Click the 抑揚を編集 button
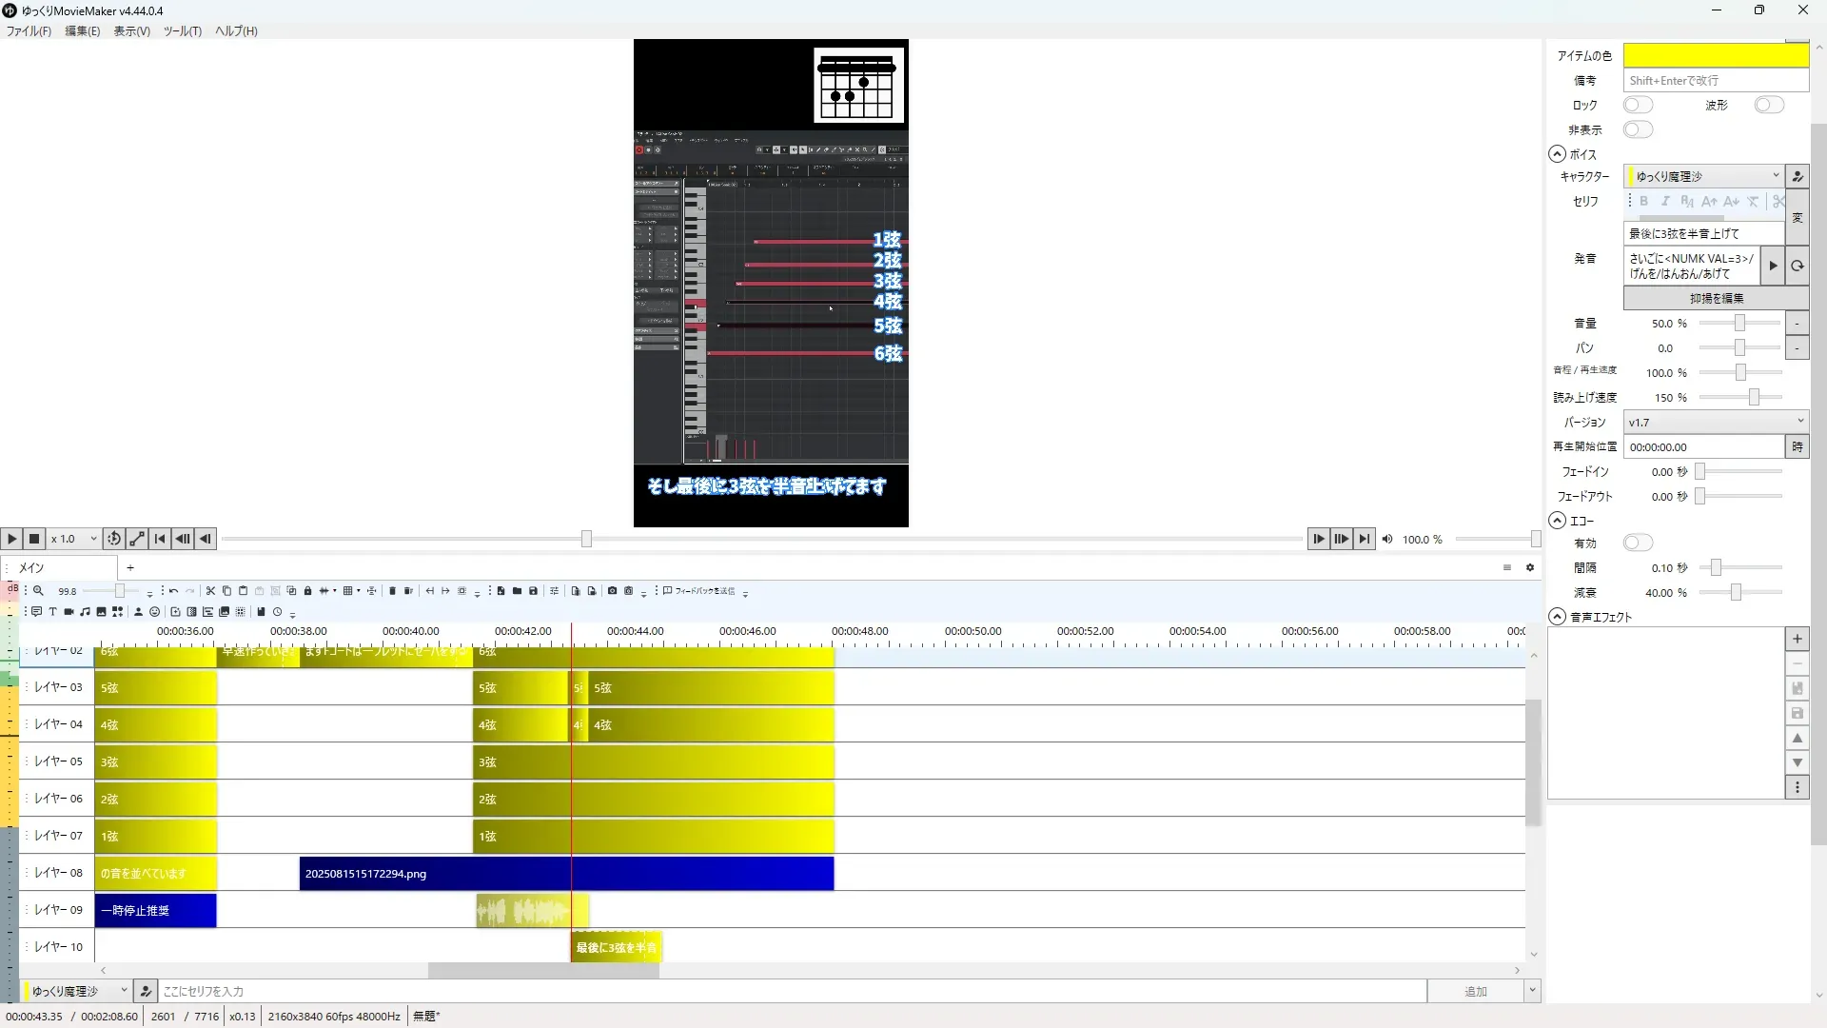Screen dimensions: 1827x1028 click(x=1716, y=298)
